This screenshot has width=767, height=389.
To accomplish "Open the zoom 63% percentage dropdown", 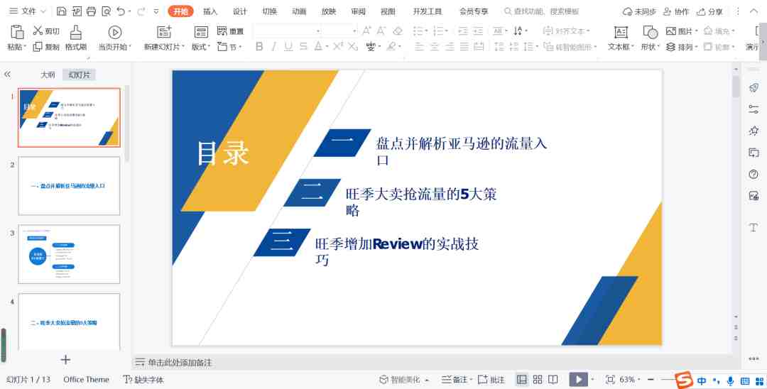I will tap(629, 379).
